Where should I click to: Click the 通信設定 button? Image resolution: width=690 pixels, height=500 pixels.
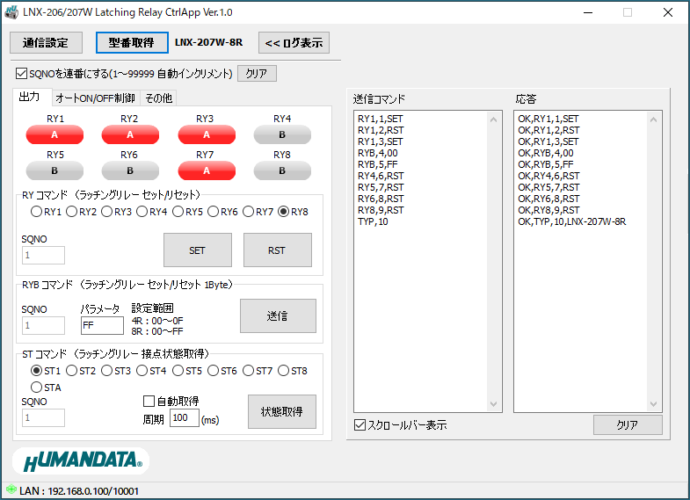(x=46, y=43)
